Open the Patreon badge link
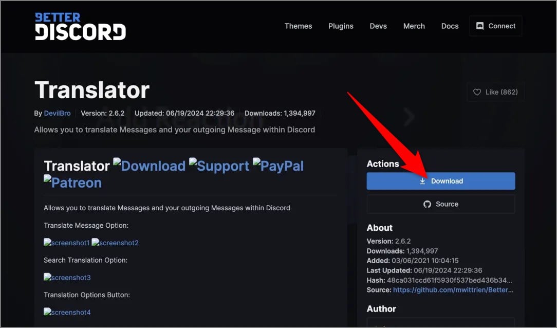Viewport: 557px width, 328px height. click(x=73, y=183)
